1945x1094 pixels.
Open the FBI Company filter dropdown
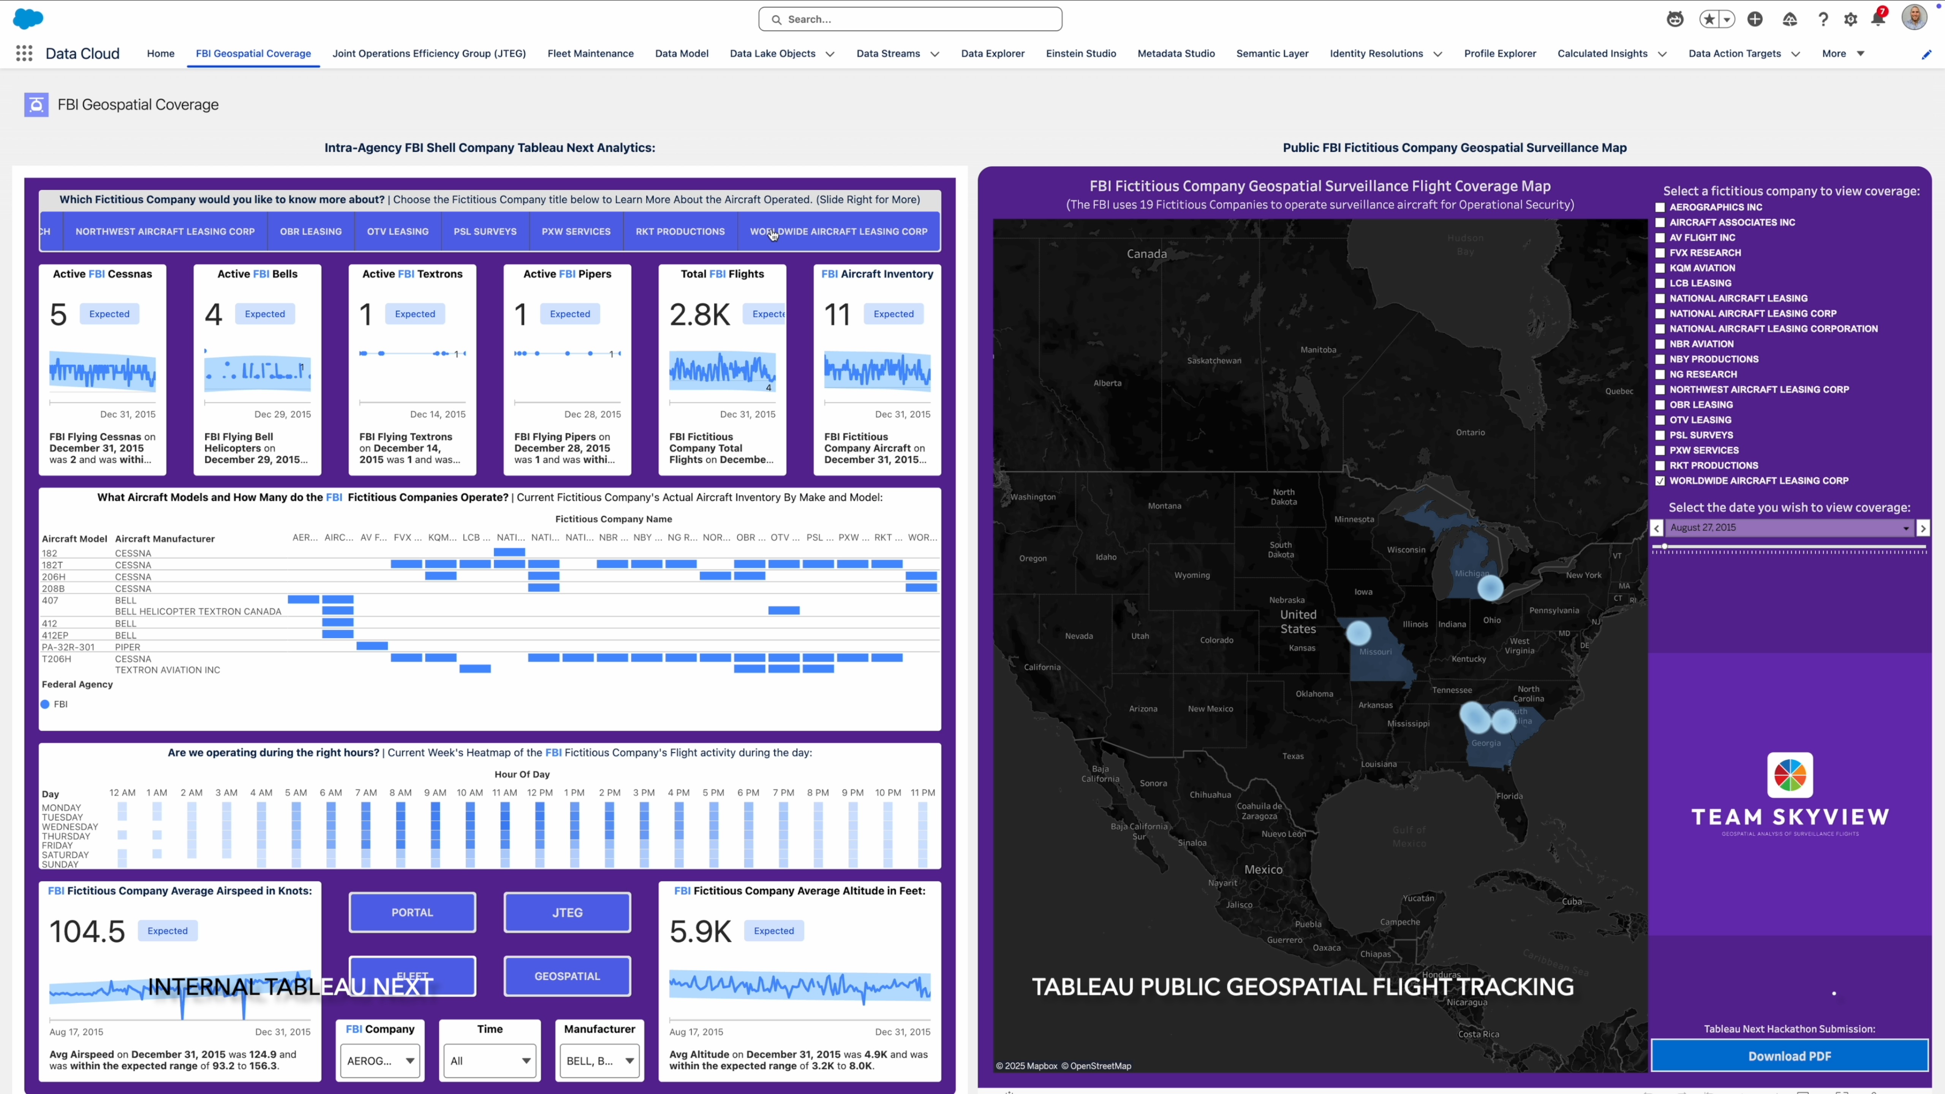[380, 1061]
